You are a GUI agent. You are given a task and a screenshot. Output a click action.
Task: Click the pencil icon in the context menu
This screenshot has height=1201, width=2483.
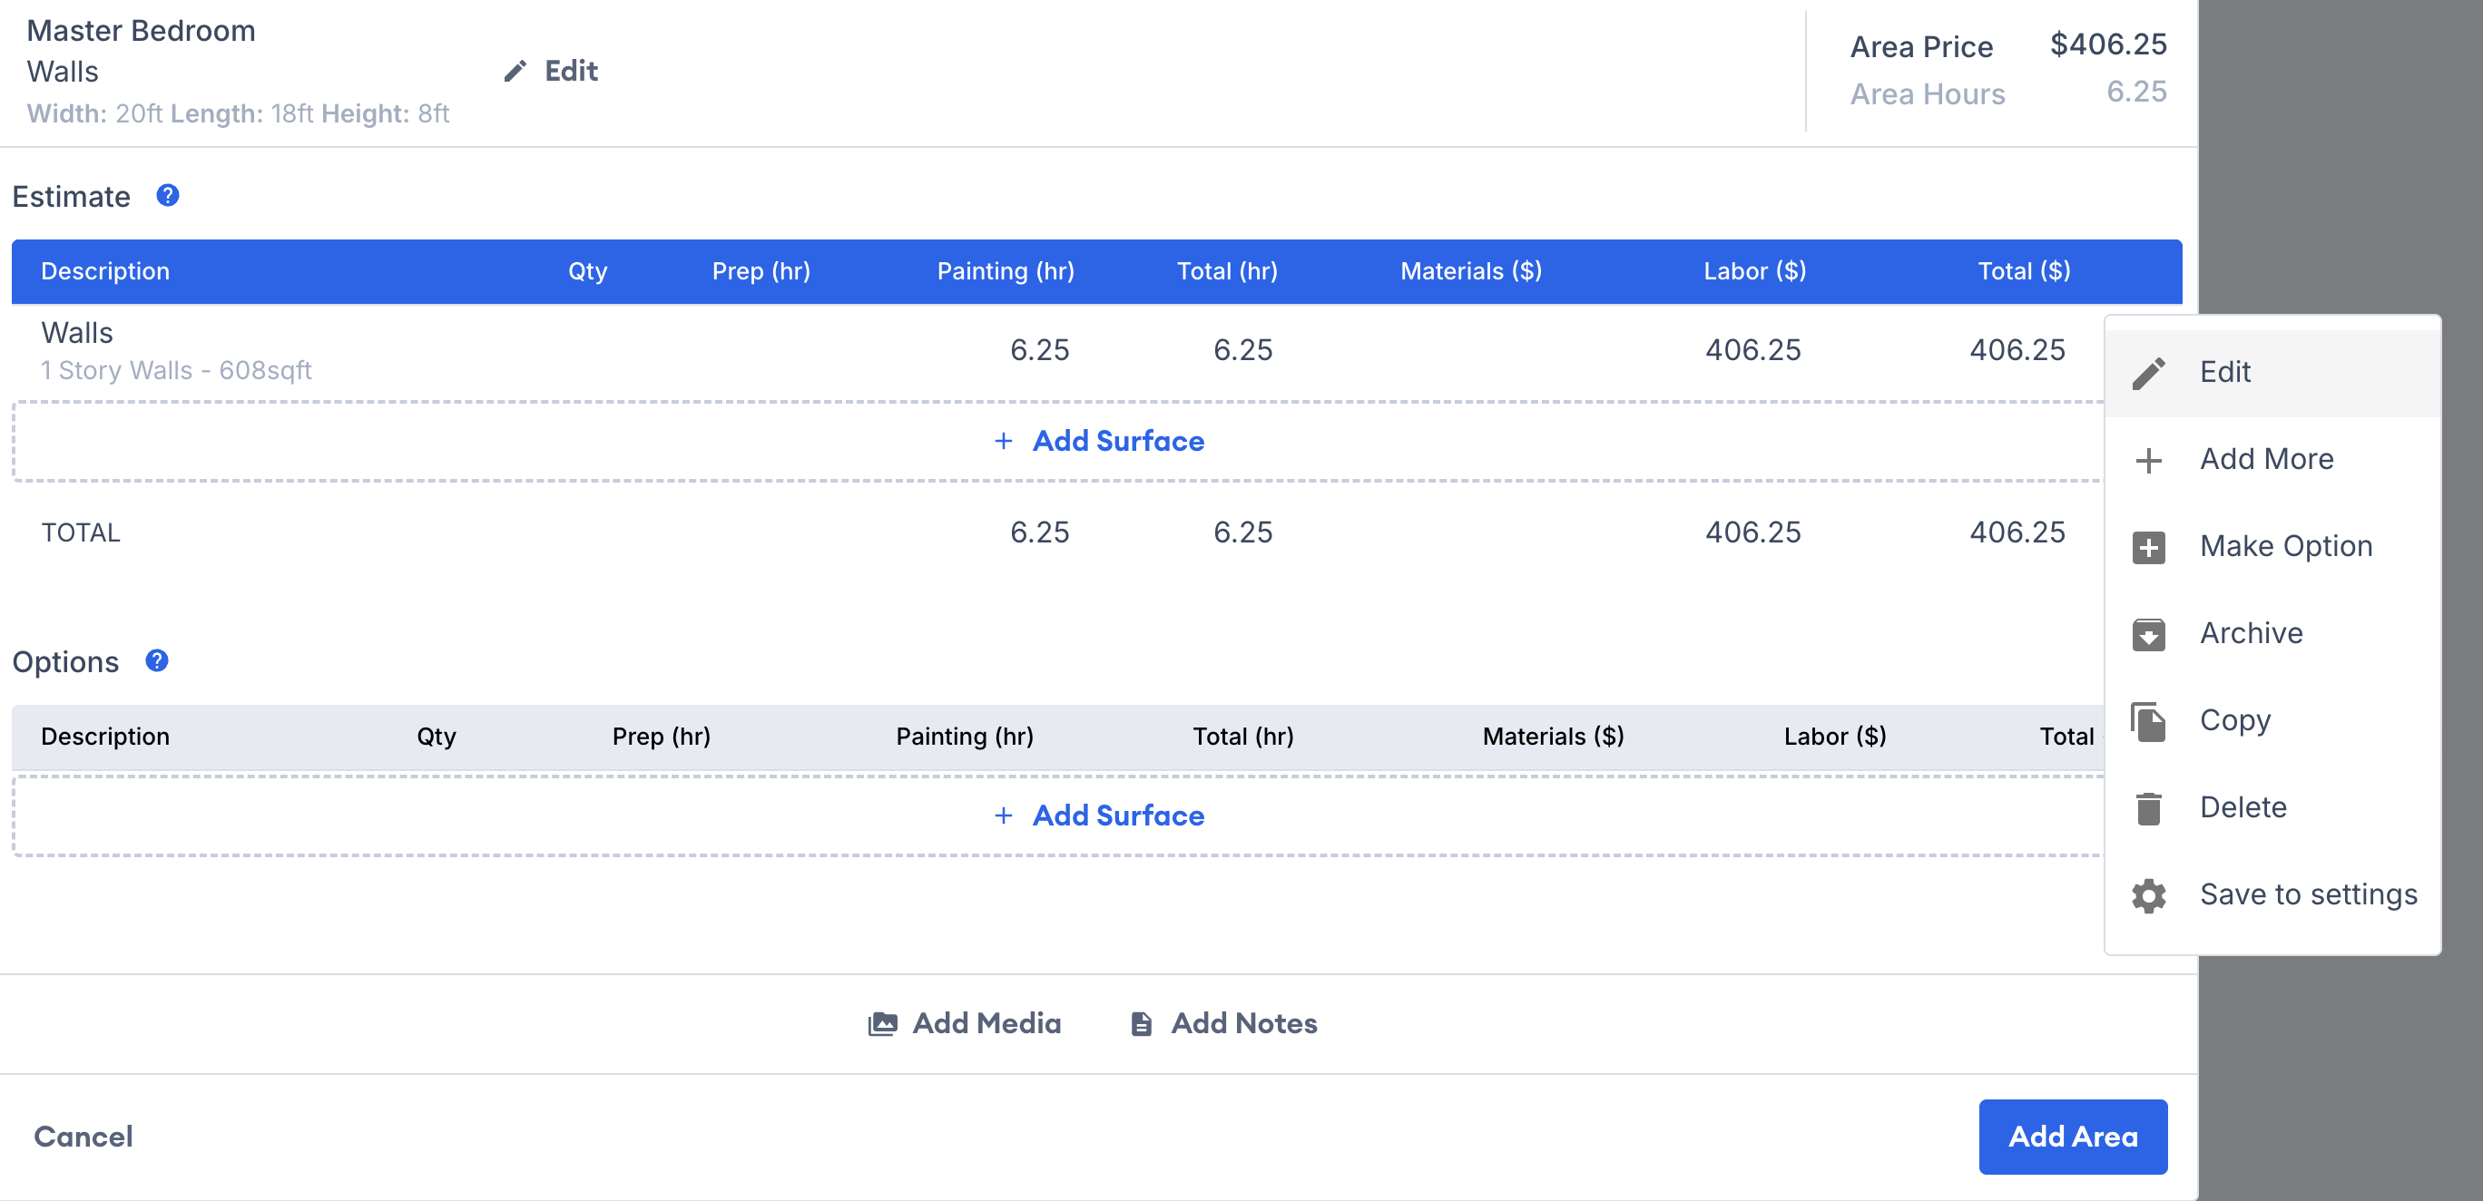[2148, 373]
